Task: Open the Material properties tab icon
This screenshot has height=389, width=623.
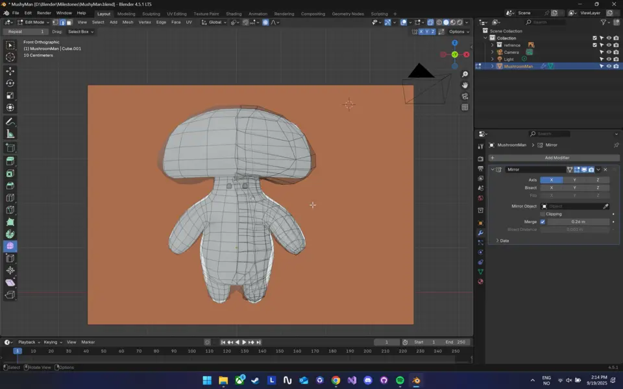Action: tap(481, 281)
